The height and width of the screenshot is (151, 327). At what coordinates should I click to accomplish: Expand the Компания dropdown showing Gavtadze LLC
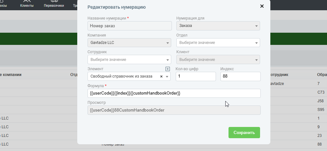[129, 43]
